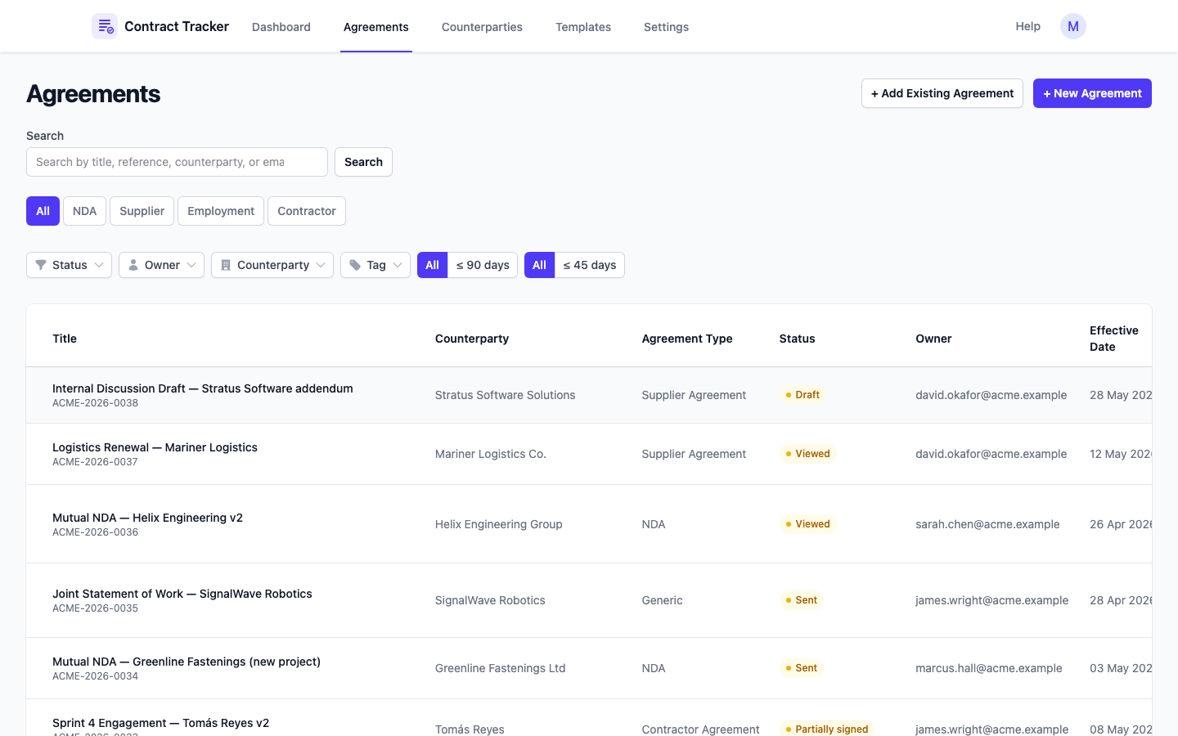Select the NDA filter chip

84,211
